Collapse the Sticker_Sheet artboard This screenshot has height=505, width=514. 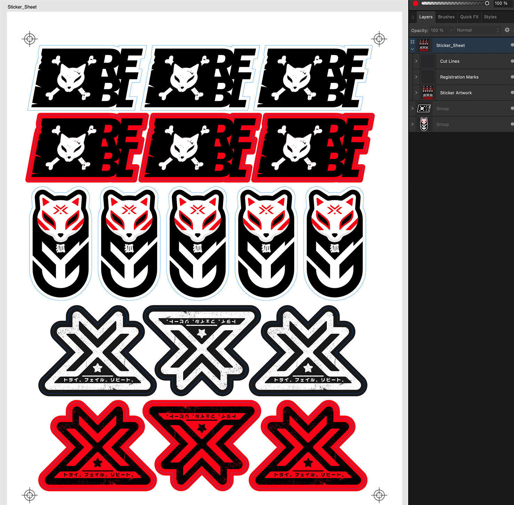(x=412, y=49)
